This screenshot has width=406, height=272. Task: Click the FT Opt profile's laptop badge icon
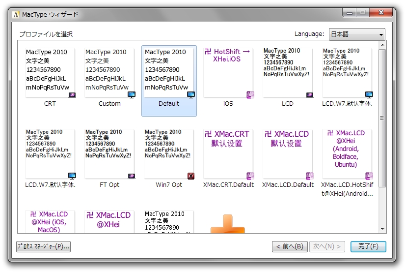click(x=132, y=176)
